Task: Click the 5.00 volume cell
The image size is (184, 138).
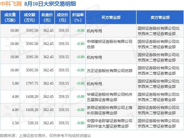Action: coord(10,84)
